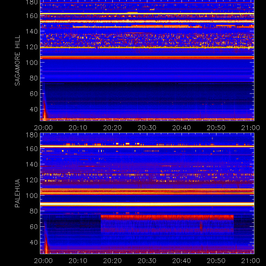Click 20:10 under the Palehua plot

(78, 261)
